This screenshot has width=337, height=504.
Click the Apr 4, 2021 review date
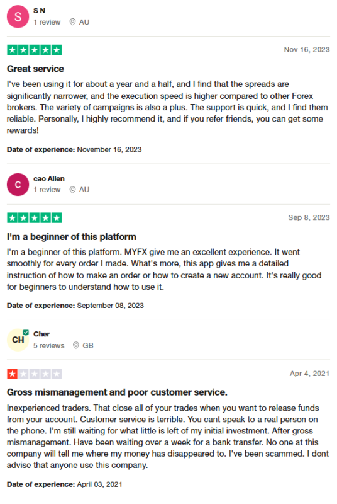(310, 374)
